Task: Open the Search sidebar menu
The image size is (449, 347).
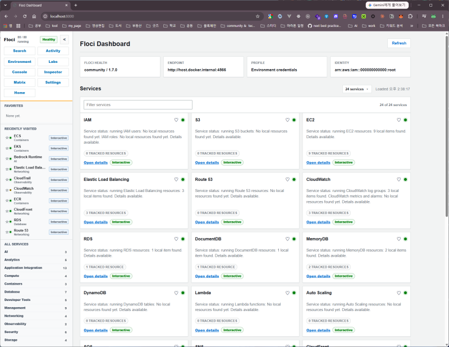Action: (20, 51)
